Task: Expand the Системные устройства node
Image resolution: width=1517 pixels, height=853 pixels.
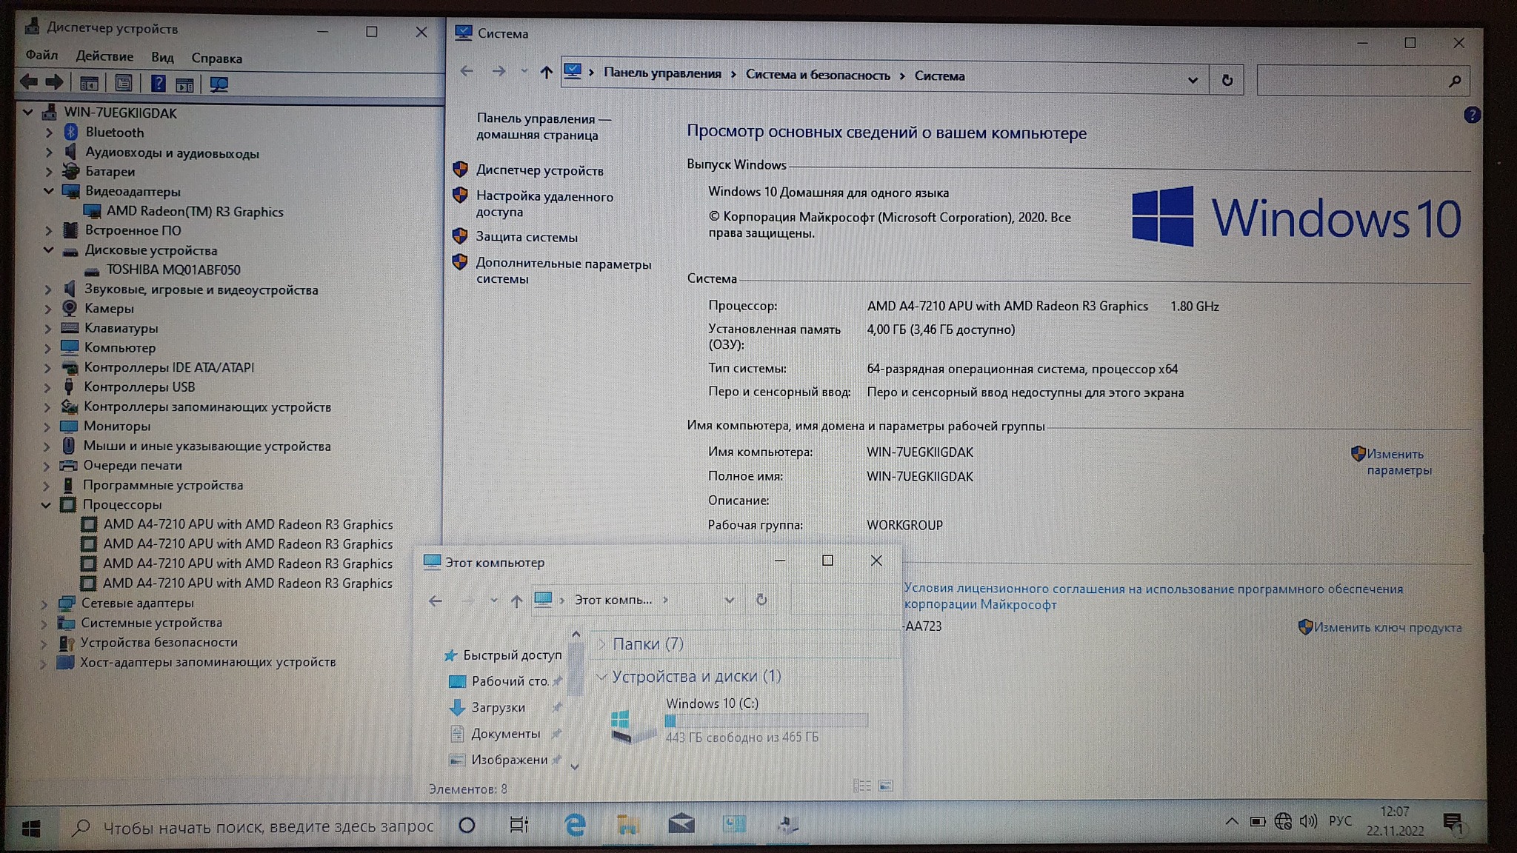Action: tap(44, 623)
